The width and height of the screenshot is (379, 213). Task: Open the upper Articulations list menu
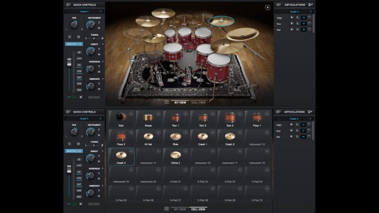point(310,5)
